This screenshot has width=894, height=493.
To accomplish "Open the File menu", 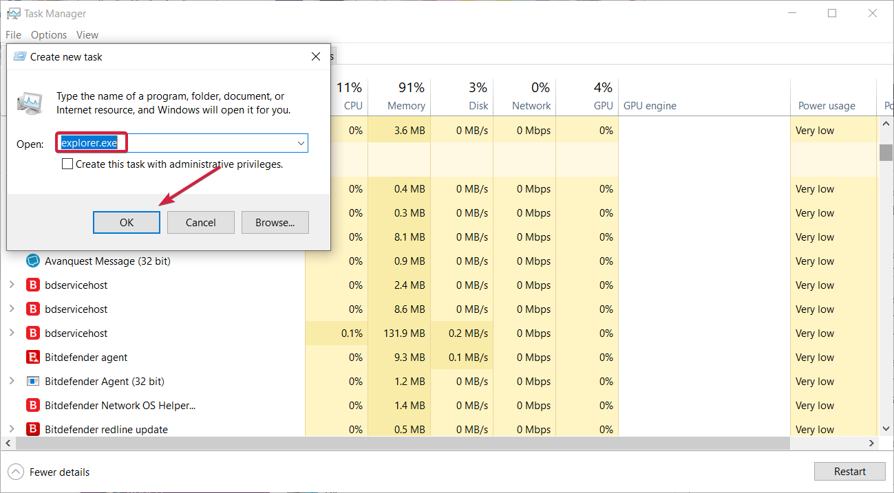I will (13, 35).
